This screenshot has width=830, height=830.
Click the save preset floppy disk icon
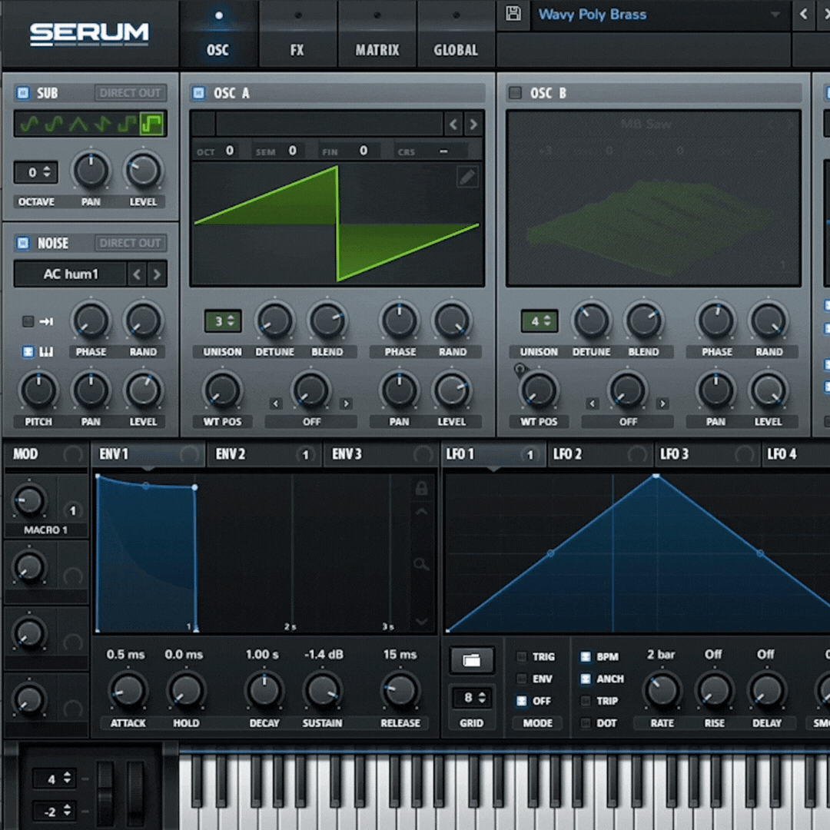coord(513,15)
